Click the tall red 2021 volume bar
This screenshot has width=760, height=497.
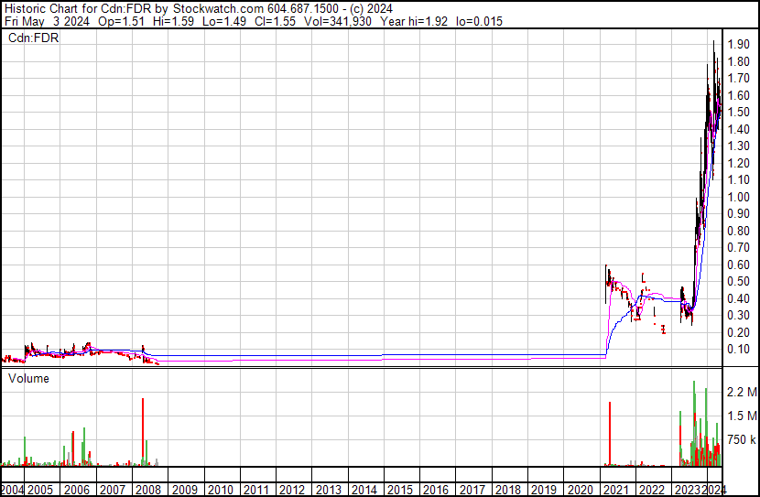click(x=608, y=432)
